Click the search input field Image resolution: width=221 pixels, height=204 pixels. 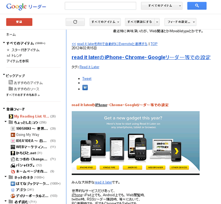click(100, 6)
